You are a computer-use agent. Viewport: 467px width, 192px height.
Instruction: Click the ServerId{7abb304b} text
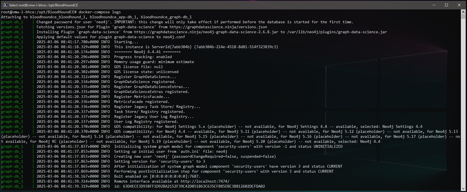click(172, 47)
